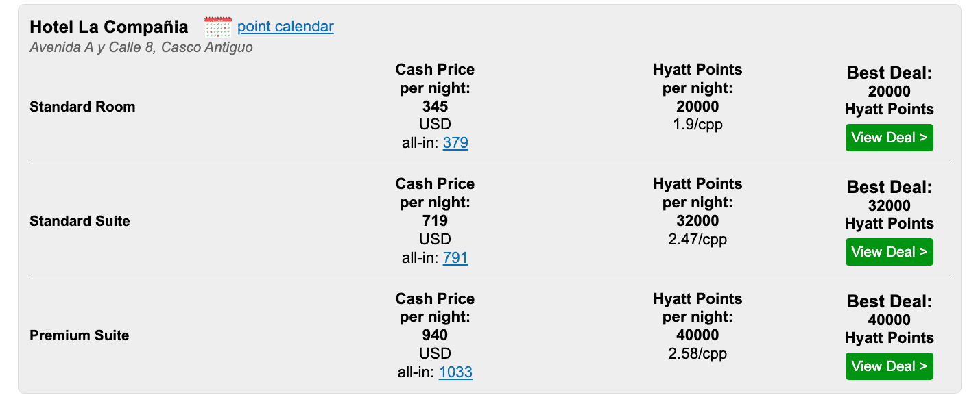Click the 2.58/cpp points value

pos(697,354)
